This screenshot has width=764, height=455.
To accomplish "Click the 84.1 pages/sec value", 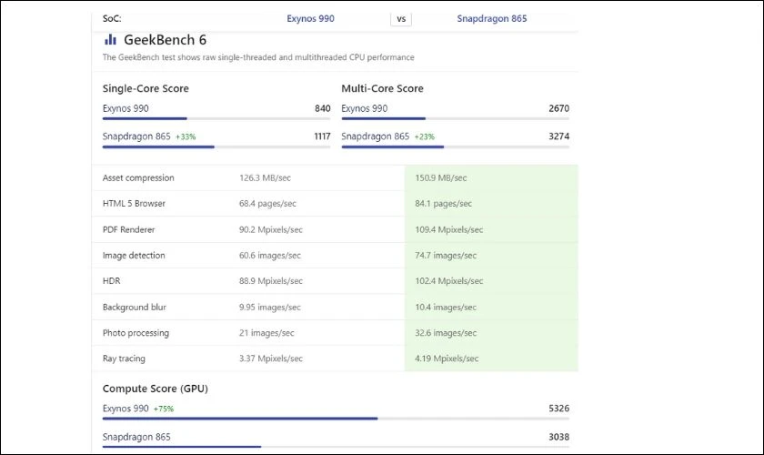I will [444, 203].
